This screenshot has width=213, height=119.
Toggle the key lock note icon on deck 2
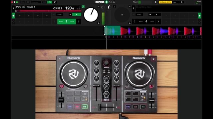pyautogui.click(x=114, y=7)
